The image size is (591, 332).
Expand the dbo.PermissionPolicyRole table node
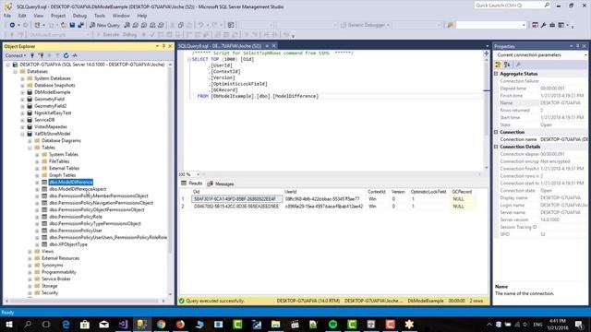37,218
